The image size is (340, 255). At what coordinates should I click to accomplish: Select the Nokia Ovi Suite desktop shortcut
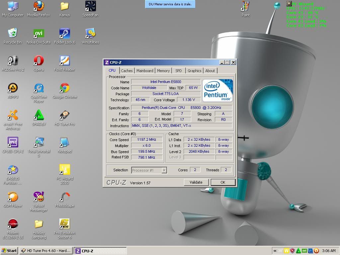tap(39, 36)
